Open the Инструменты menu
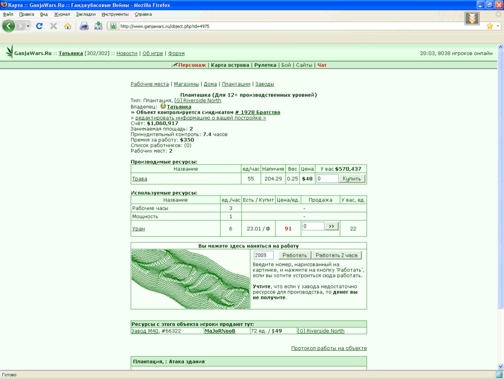This screenshot has height=379, width=504. pos(115,14)
